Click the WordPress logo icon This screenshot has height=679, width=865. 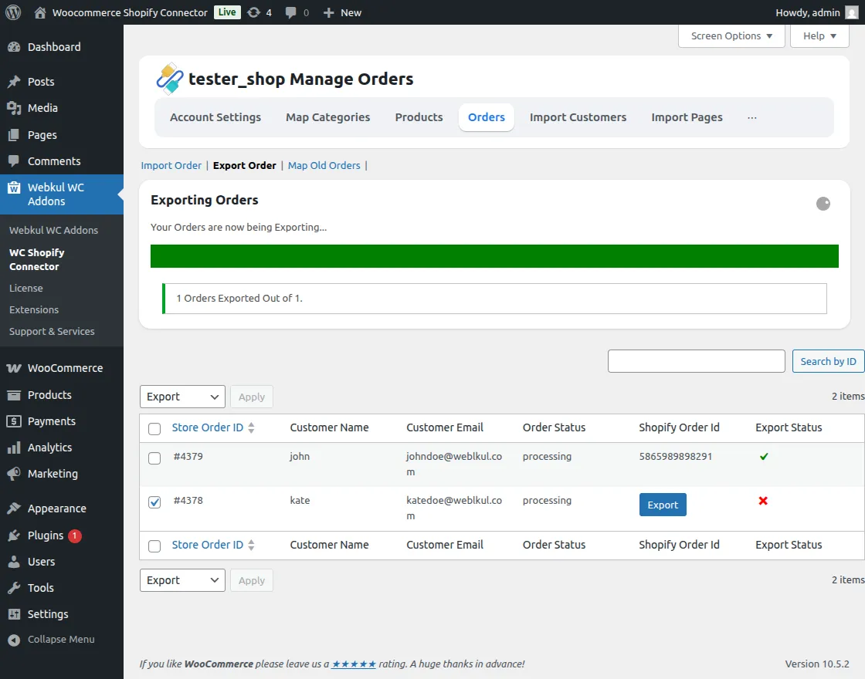(13, 12)
